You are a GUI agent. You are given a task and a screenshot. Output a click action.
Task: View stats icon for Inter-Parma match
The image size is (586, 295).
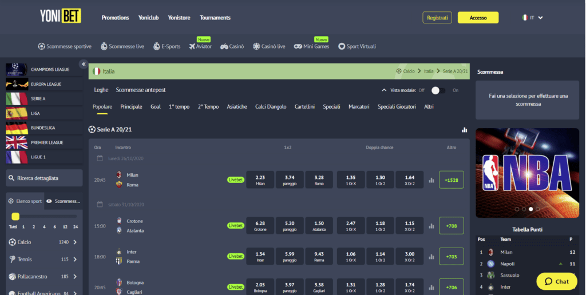pos(431,257)
